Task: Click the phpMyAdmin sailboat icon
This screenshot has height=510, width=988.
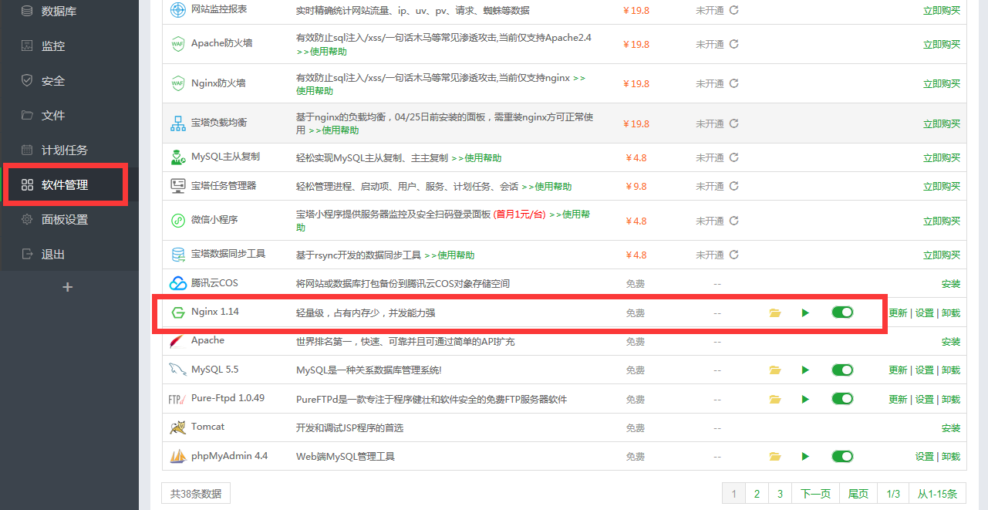Action: click(177, 456)
